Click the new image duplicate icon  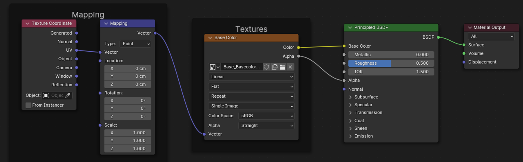[x=275, y=67]
